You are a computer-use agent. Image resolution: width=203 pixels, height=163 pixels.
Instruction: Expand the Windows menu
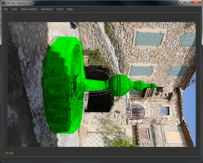pyautogui.click(x=47, y=9)
